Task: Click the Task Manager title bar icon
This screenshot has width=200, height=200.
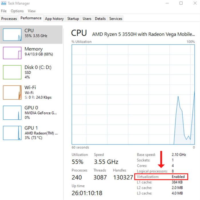Action: point(3,3)
